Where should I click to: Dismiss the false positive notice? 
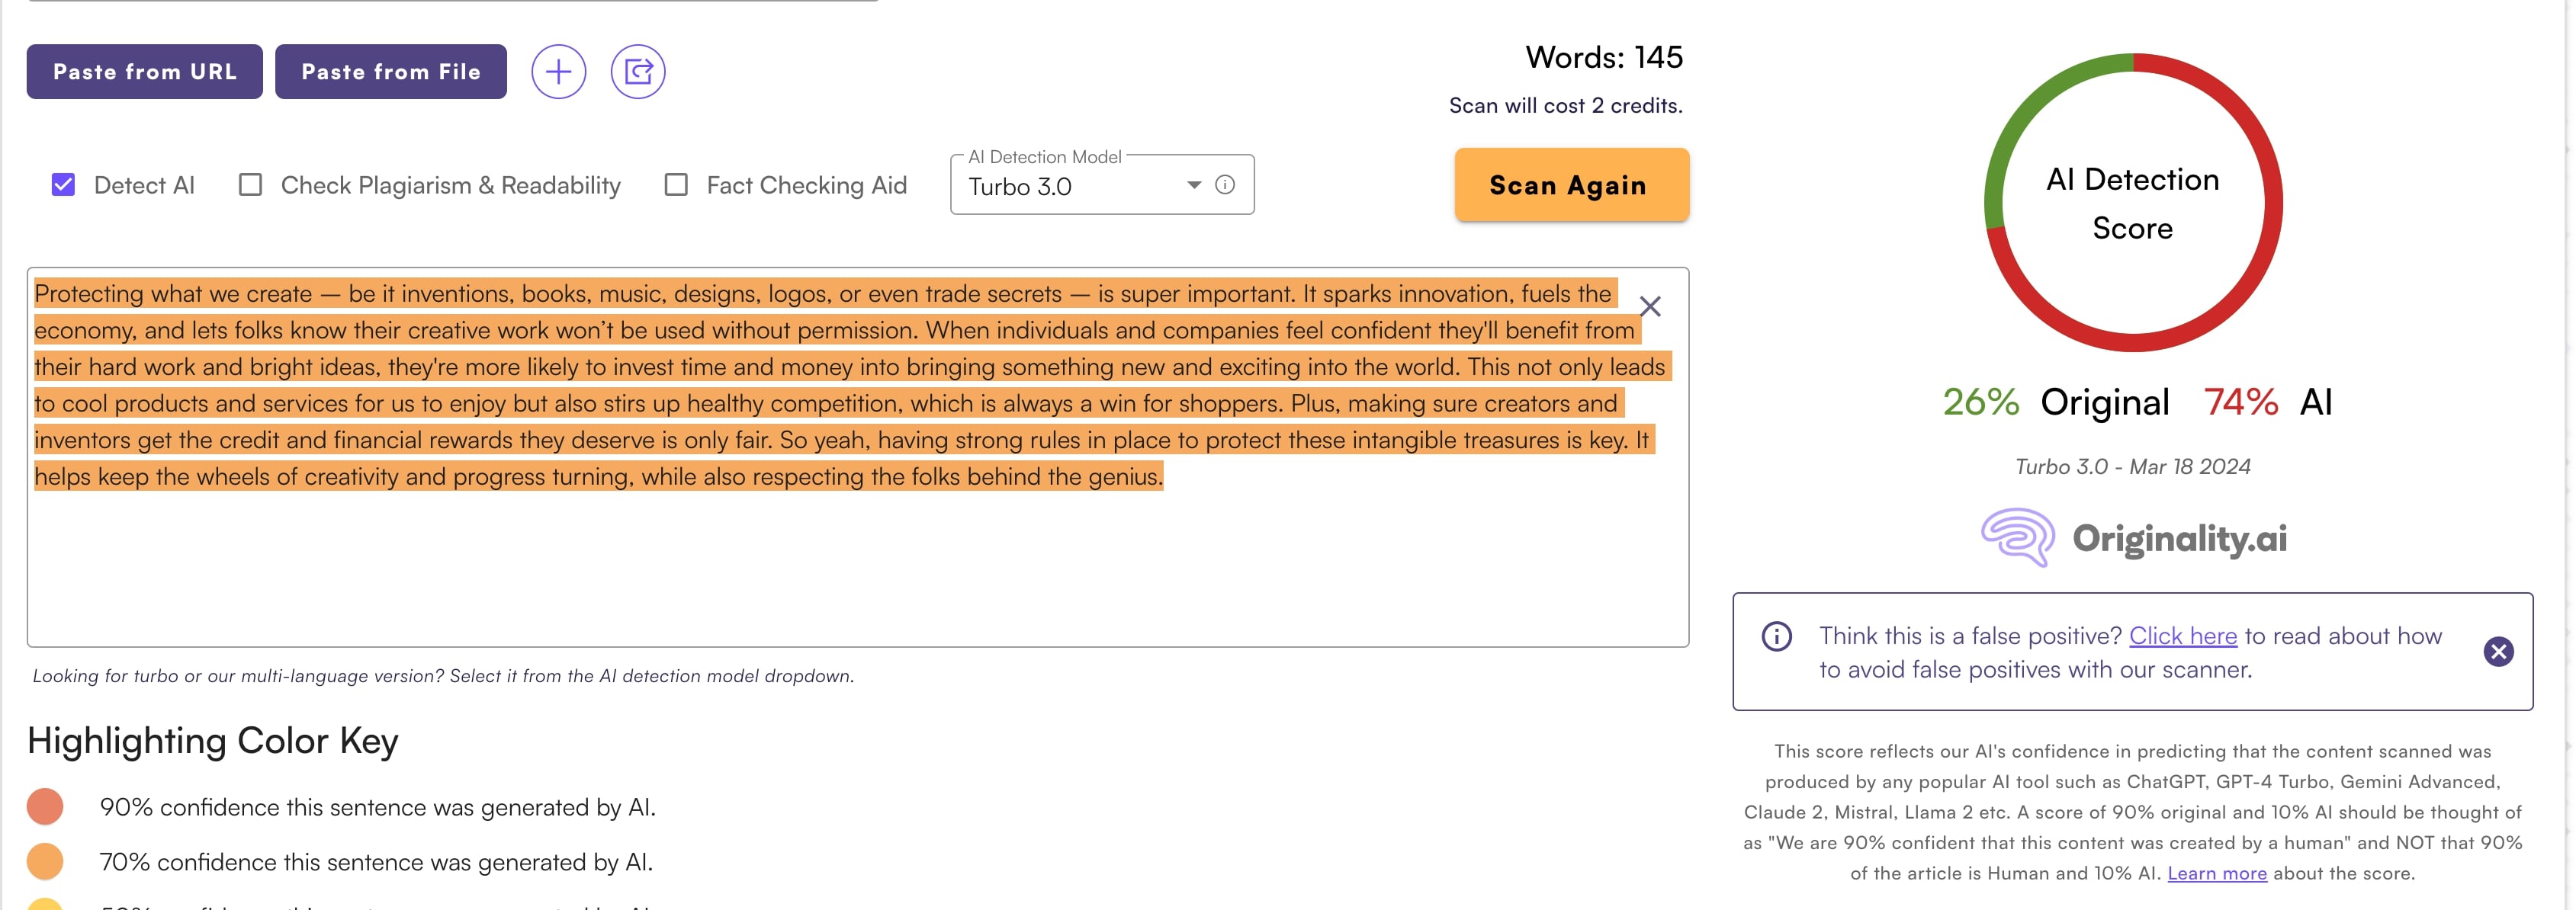tap(2498, 652)
